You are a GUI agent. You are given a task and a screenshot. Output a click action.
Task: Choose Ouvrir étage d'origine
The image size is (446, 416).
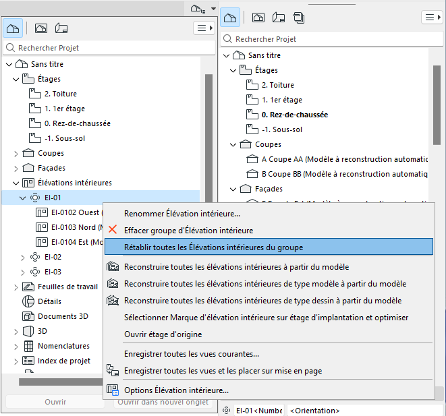click(x=269, y=334)
